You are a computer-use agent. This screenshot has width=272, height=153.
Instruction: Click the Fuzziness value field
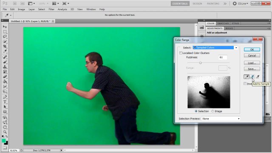pyautogui.click(x=223, y=57)
